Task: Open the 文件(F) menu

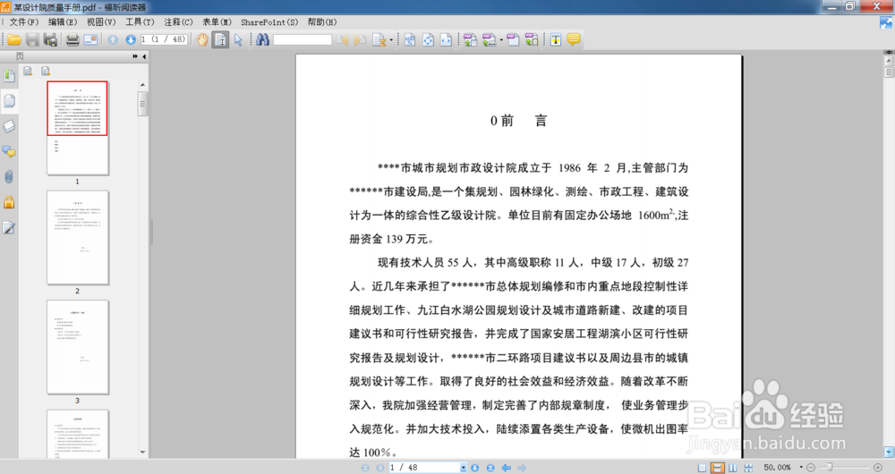Action: coord(23,22)
